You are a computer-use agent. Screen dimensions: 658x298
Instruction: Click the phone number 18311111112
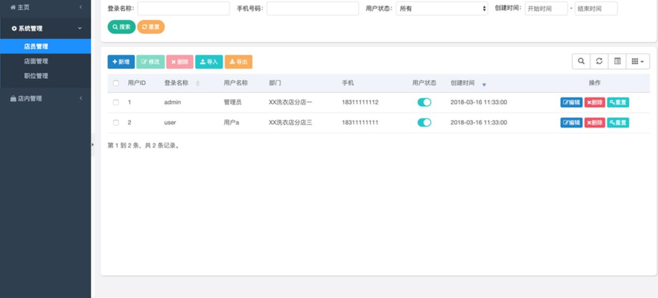click(360, 102)
